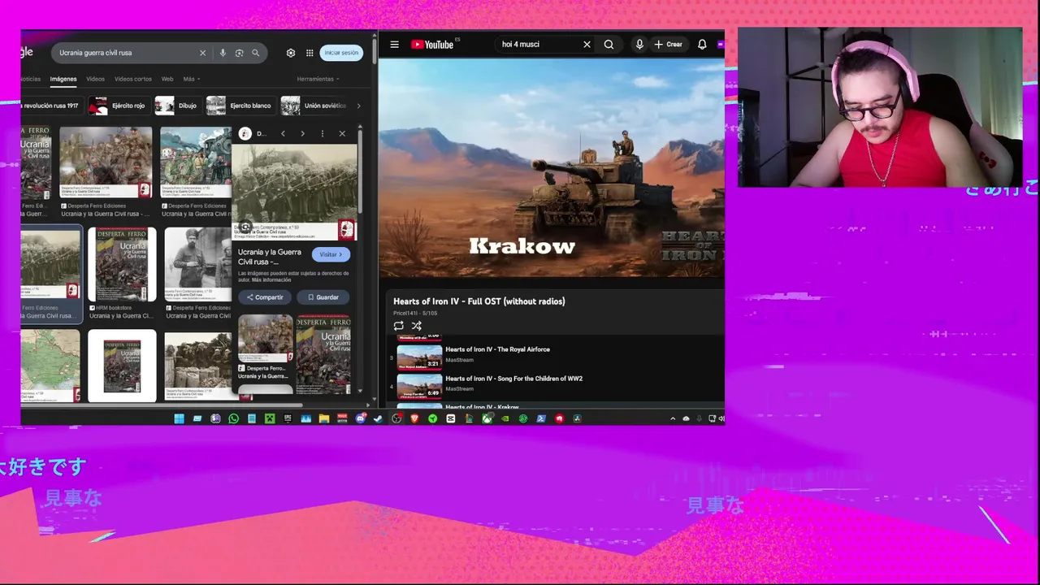Click the Iniciar sesión button
Viewport: 1040px width, 585px height.
(341, 53)
